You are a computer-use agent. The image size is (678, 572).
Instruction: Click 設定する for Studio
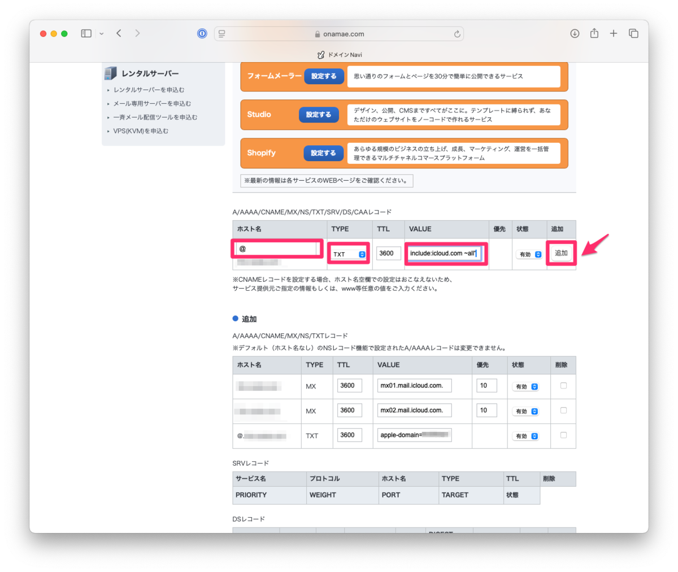pyautogui.click(x=319, y=115)
